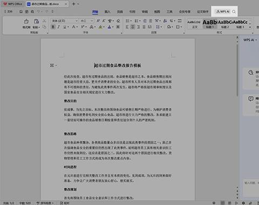Viewport: 259px width, 205px height.
Task: Switch to the Insert ribbon tab
Action: [x=107, y=12]
